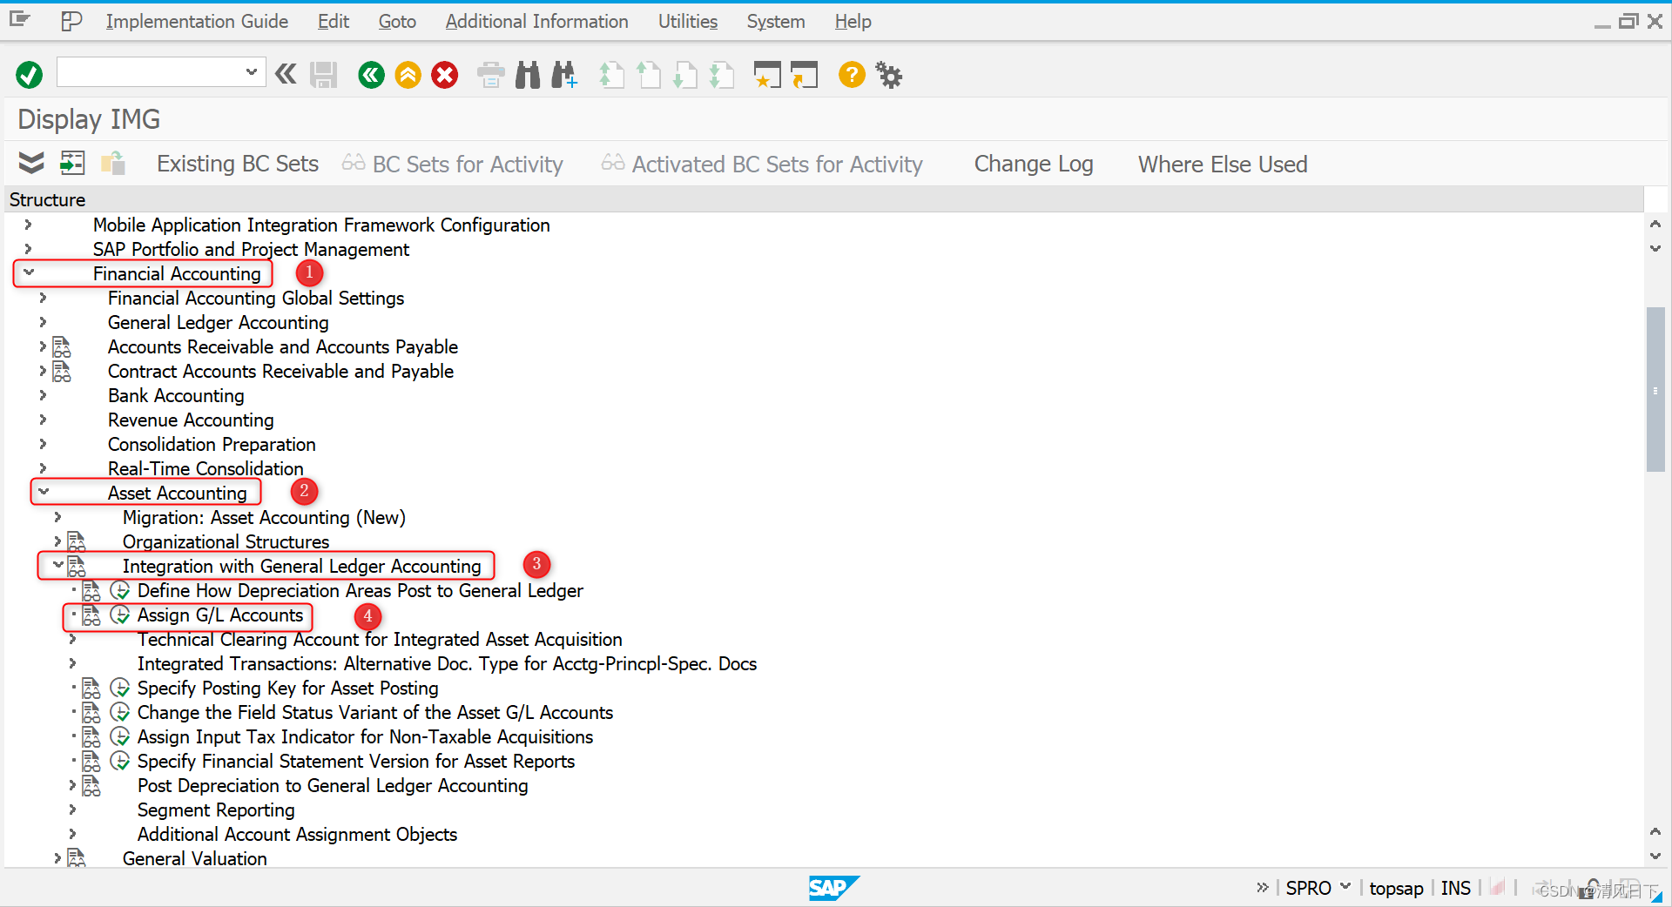Click Existing BC Sets button

click(x=238, y=164)
